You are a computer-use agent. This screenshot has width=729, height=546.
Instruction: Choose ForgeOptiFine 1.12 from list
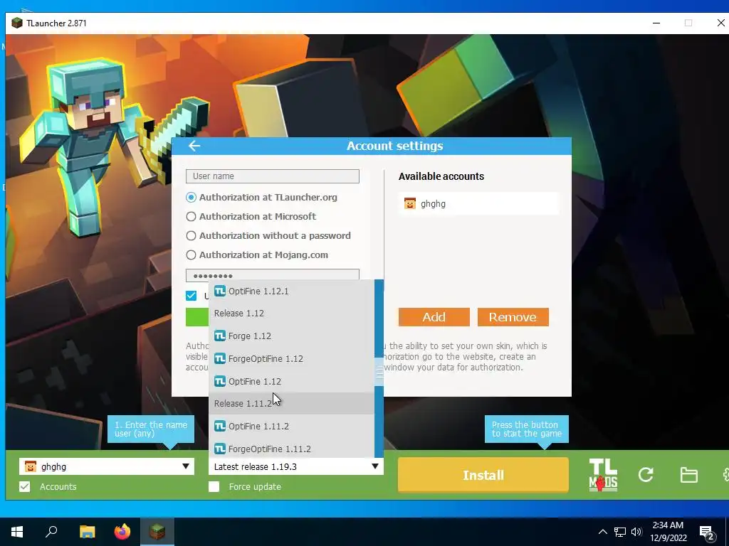291,358
